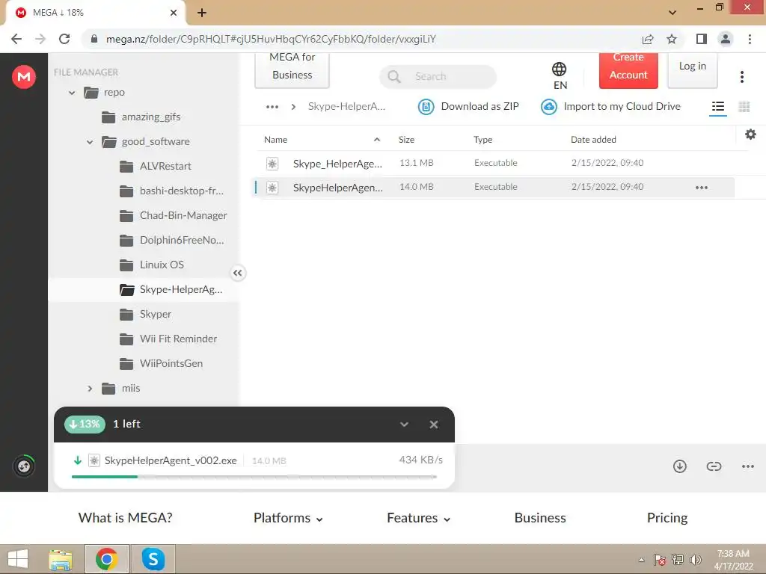
Task: Click the get link icon in the bottom bar
Action: pyautogui.click(x=714, y=466)
